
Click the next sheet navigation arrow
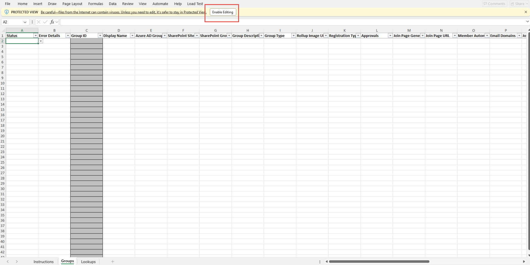[x=17, y=261]
